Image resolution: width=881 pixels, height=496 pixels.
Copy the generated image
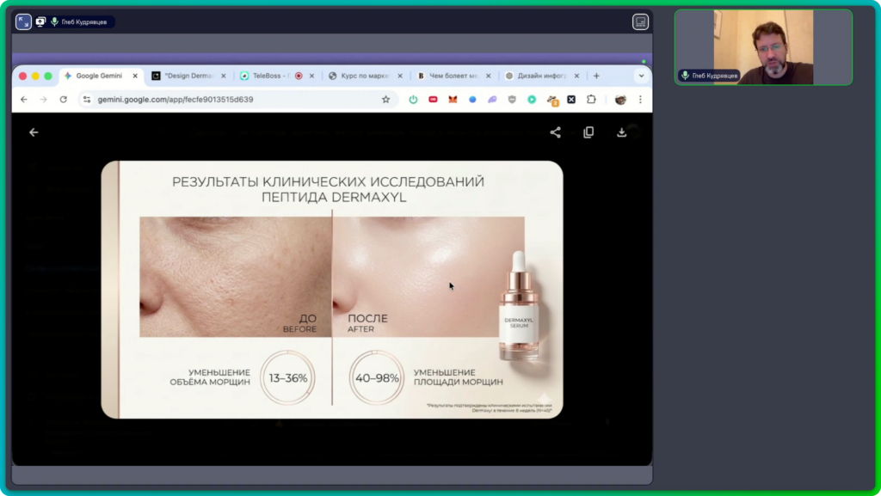pos(588,132)
